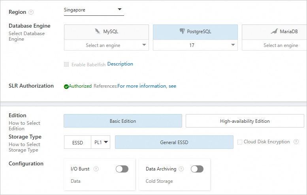The height and width of the screenshot is (195, 307).
Task: Click the I/O Burst help icon
Action: (96, 169)
